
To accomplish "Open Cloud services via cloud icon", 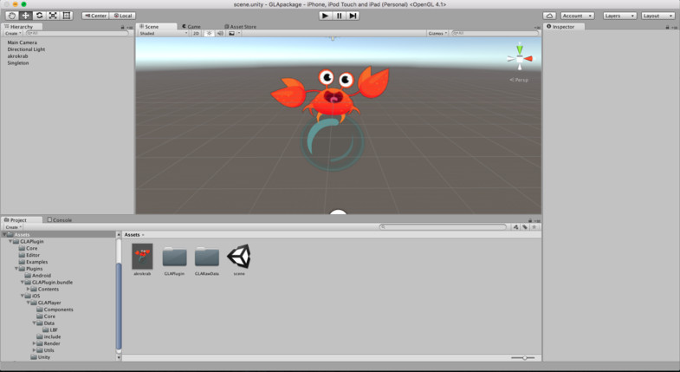I will (x=549, y=16).
